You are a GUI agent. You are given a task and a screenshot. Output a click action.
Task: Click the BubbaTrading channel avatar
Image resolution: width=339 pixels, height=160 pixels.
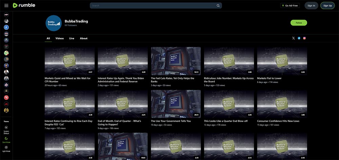click(54, 23)
